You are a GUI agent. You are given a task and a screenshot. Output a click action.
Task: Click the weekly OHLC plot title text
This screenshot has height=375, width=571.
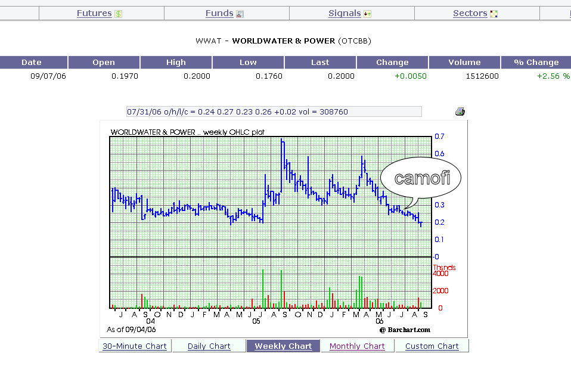(188, 131)
